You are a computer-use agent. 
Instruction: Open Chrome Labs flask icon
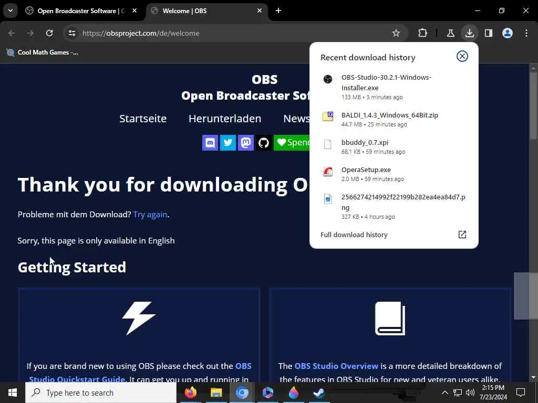point(450,33)
